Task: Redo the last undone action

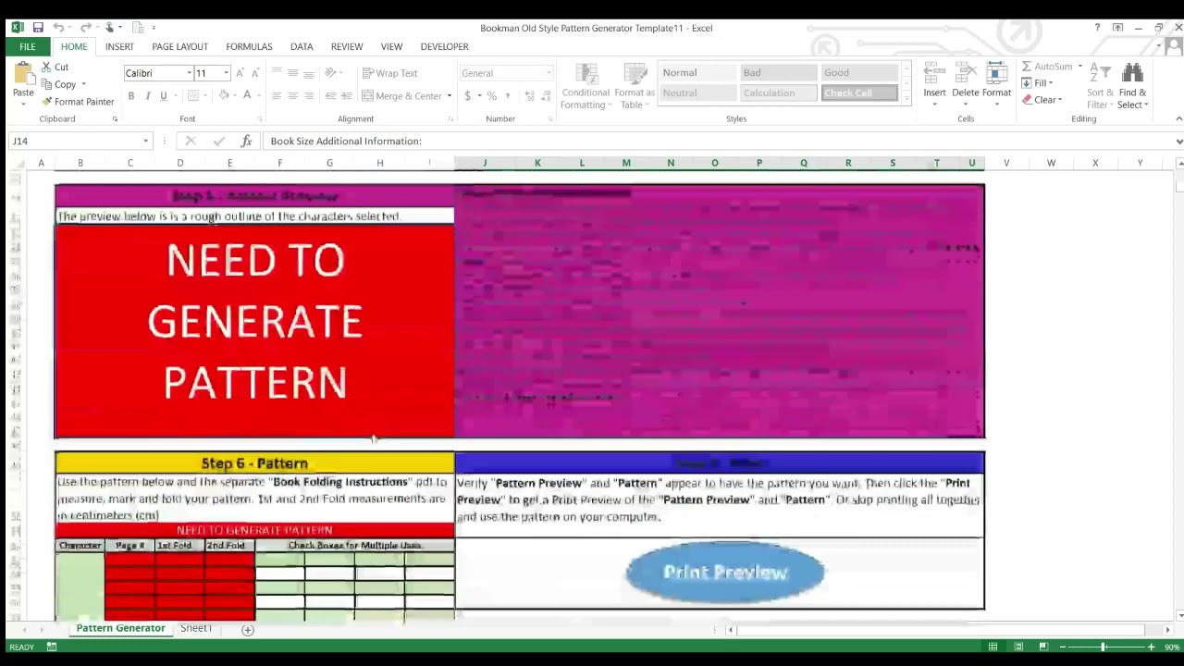Action: [x=85, y=28]
